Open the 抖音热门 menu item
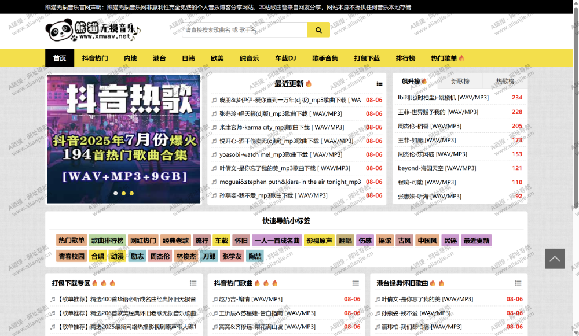Viewport: 579px width, 336px height. click(95, 58)
